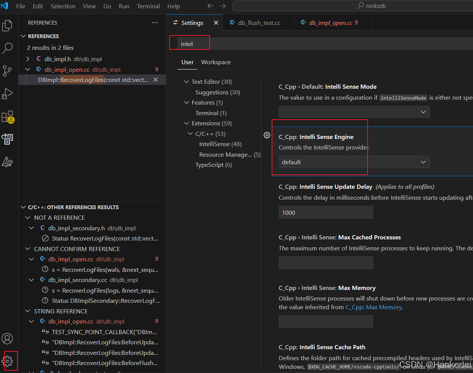Open the Explorer view in activity bar
The width and height of the screenshot is (473, 373).
(7, 26)
